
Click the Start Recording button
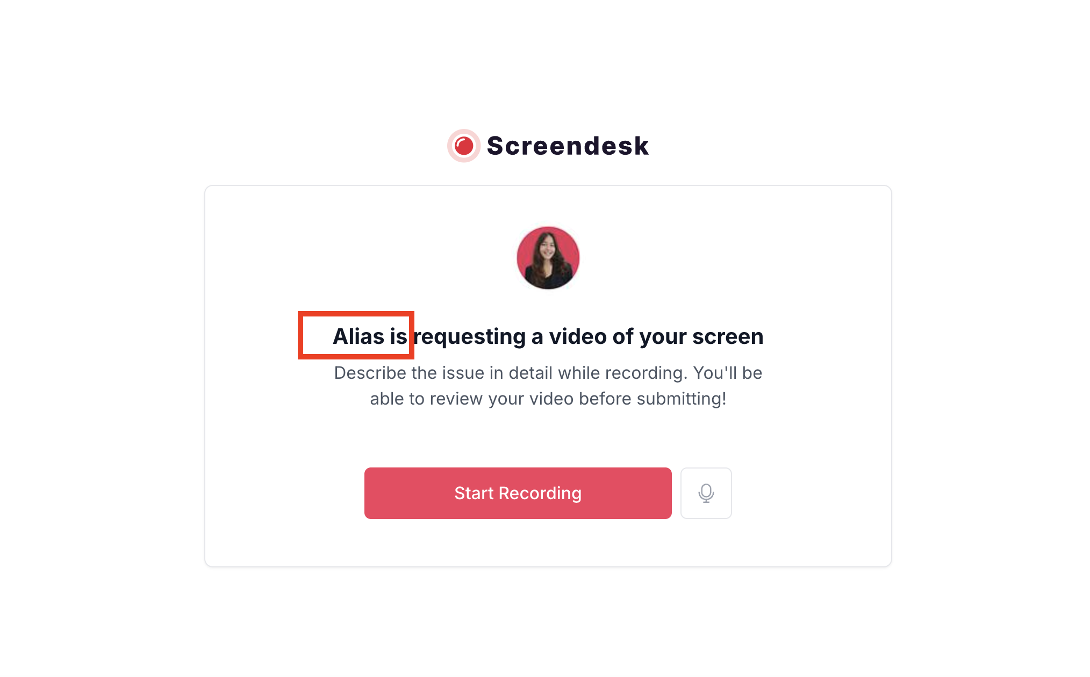point(518,493)
